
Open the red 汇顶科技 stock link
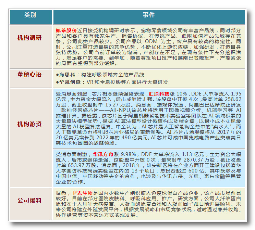159,93
